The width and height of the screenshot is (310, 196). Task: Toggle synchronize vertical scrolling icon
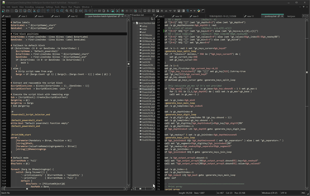pyautogui.click(x=76, y=11)
